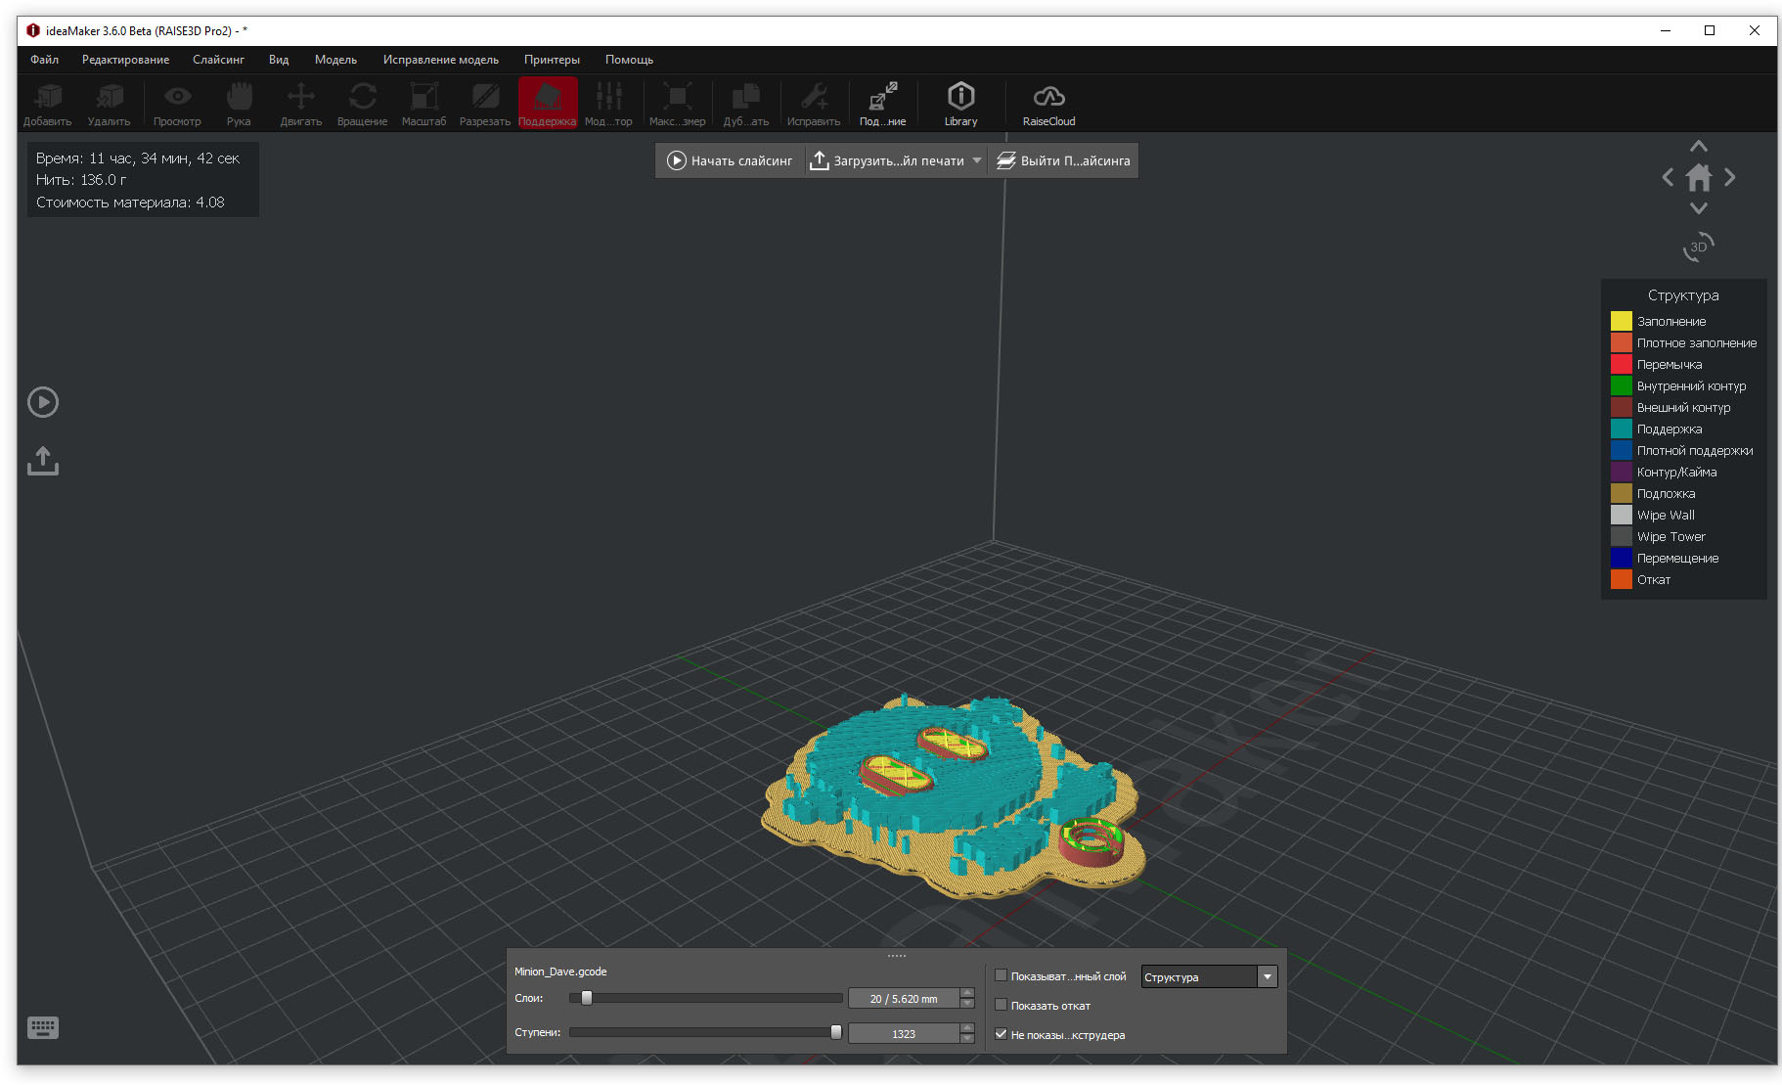The height and width of the screenshot is (1085, 1782).
Task: Click the view left arrow beside home
Action: click(1668, 177)
